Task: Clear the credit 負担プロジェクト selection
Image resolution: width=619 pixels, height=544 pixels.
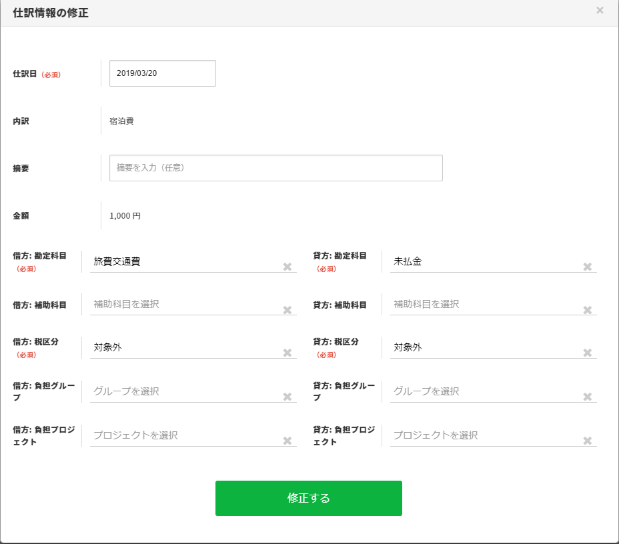Action: (x=588, y=441)
